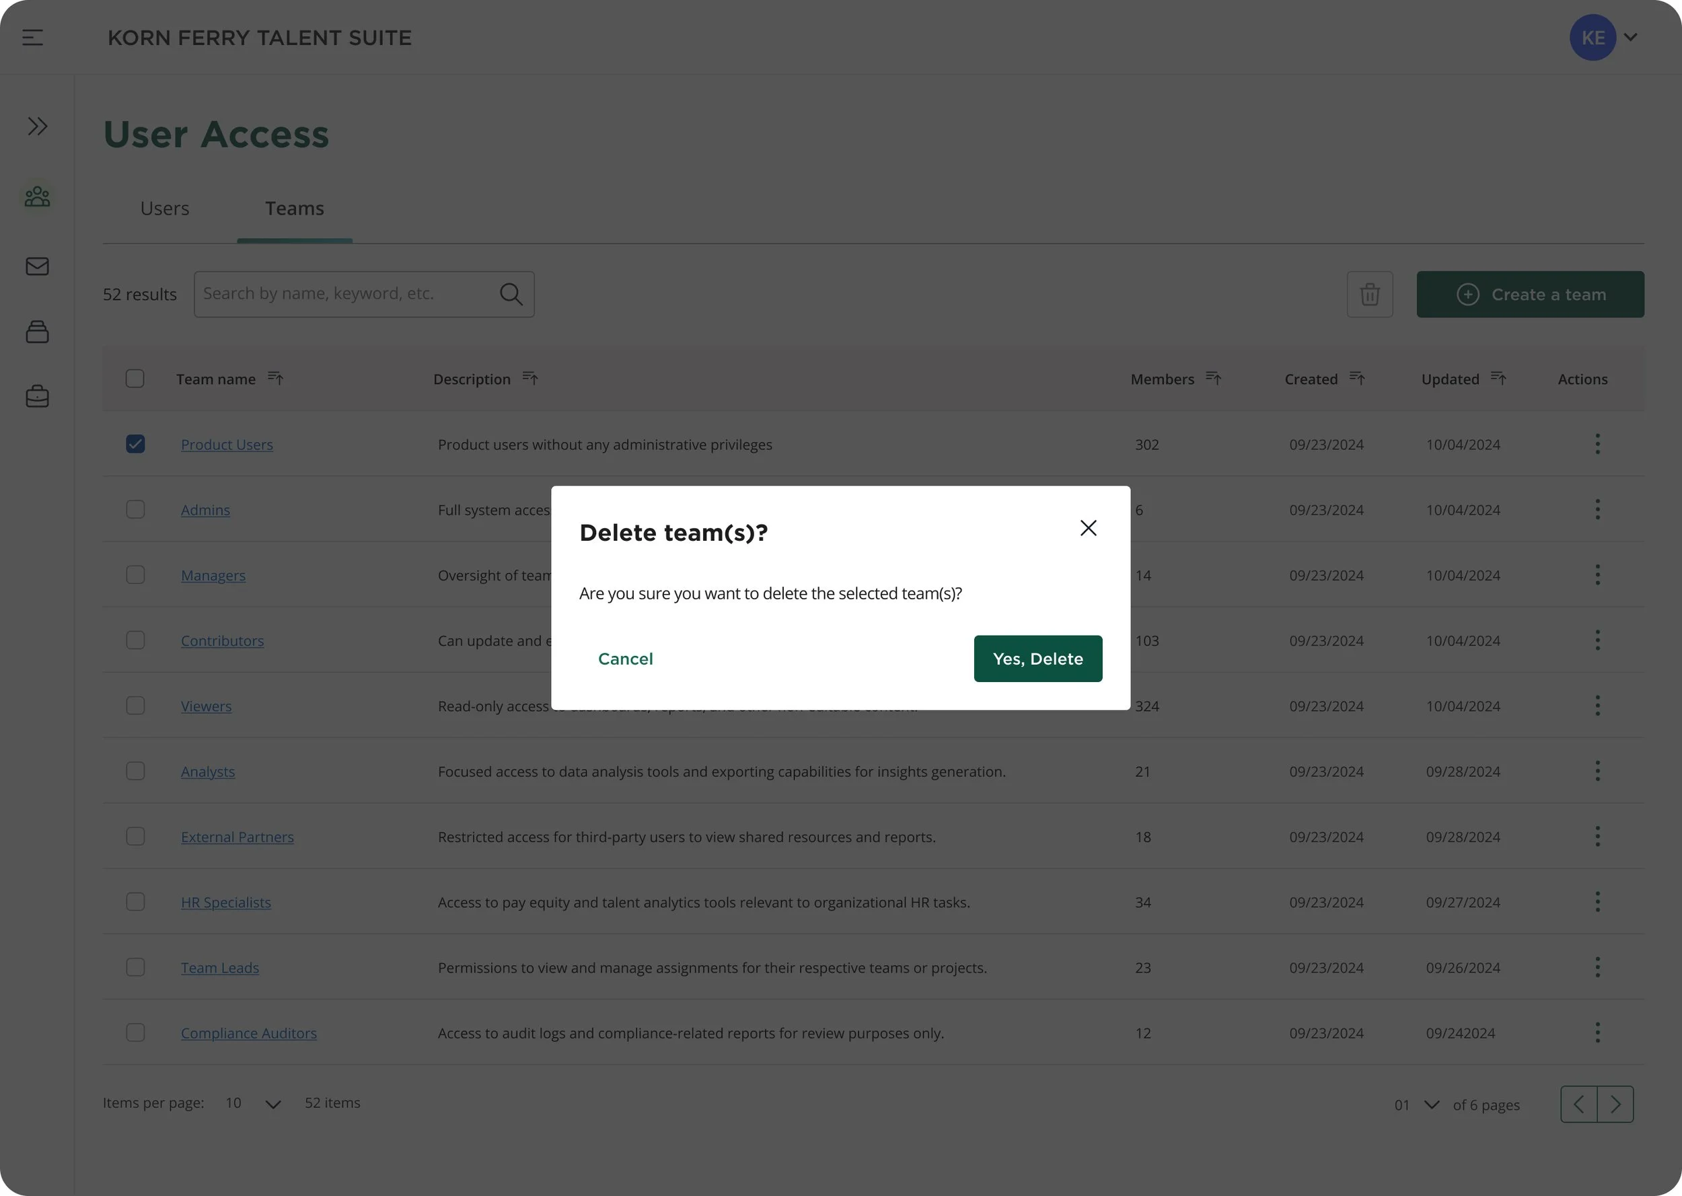Image resolution: width=1682 pixels, height=1196 pixels.
Task: Select the Teams tab
Action: [x=295, y=209]
